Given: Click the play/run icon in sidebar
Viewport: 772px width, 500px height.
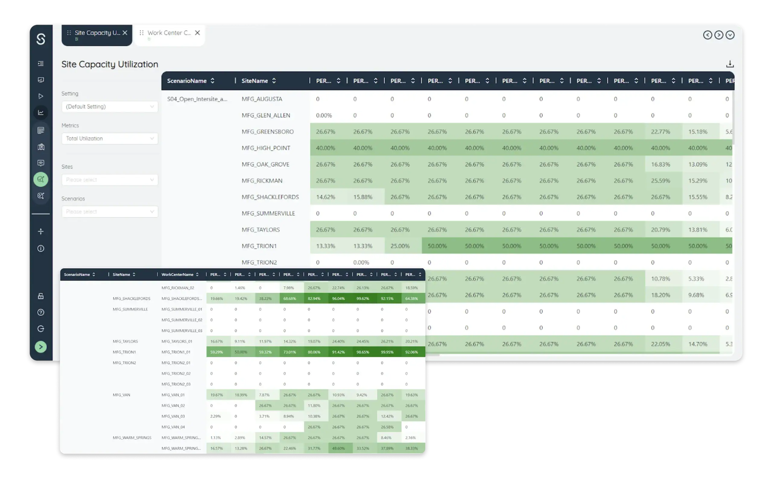Looking at the screenshot, I should 40,96.
